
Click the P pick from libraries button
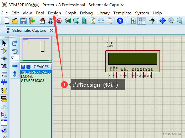pos(23,67)
